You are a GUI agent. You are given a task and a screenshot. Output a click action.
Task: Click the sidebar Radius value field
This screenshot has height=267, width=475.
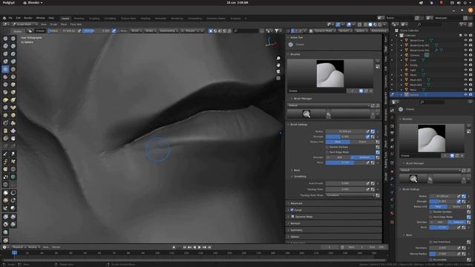pos(345,132)
